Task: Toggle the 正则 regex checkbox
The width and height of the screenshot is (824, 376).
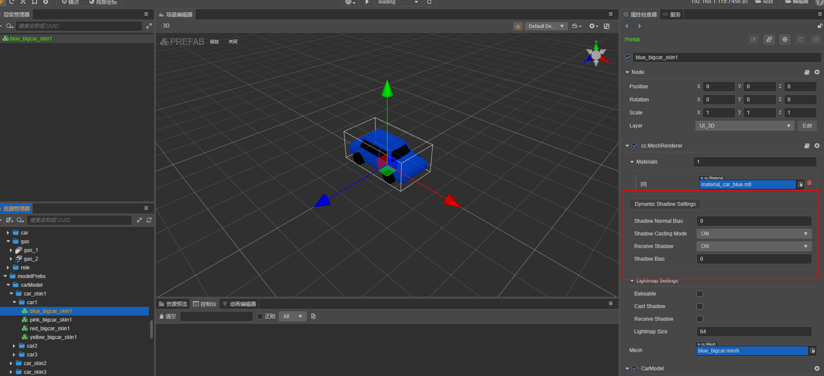Action: 260,316
